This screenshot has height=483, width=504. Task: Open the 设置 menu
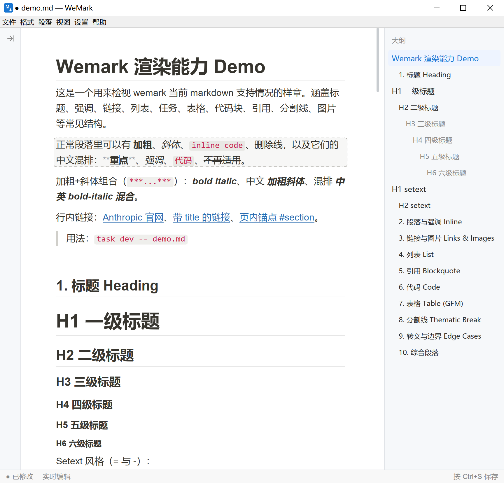pyautogui.click(x=81, y=22)
